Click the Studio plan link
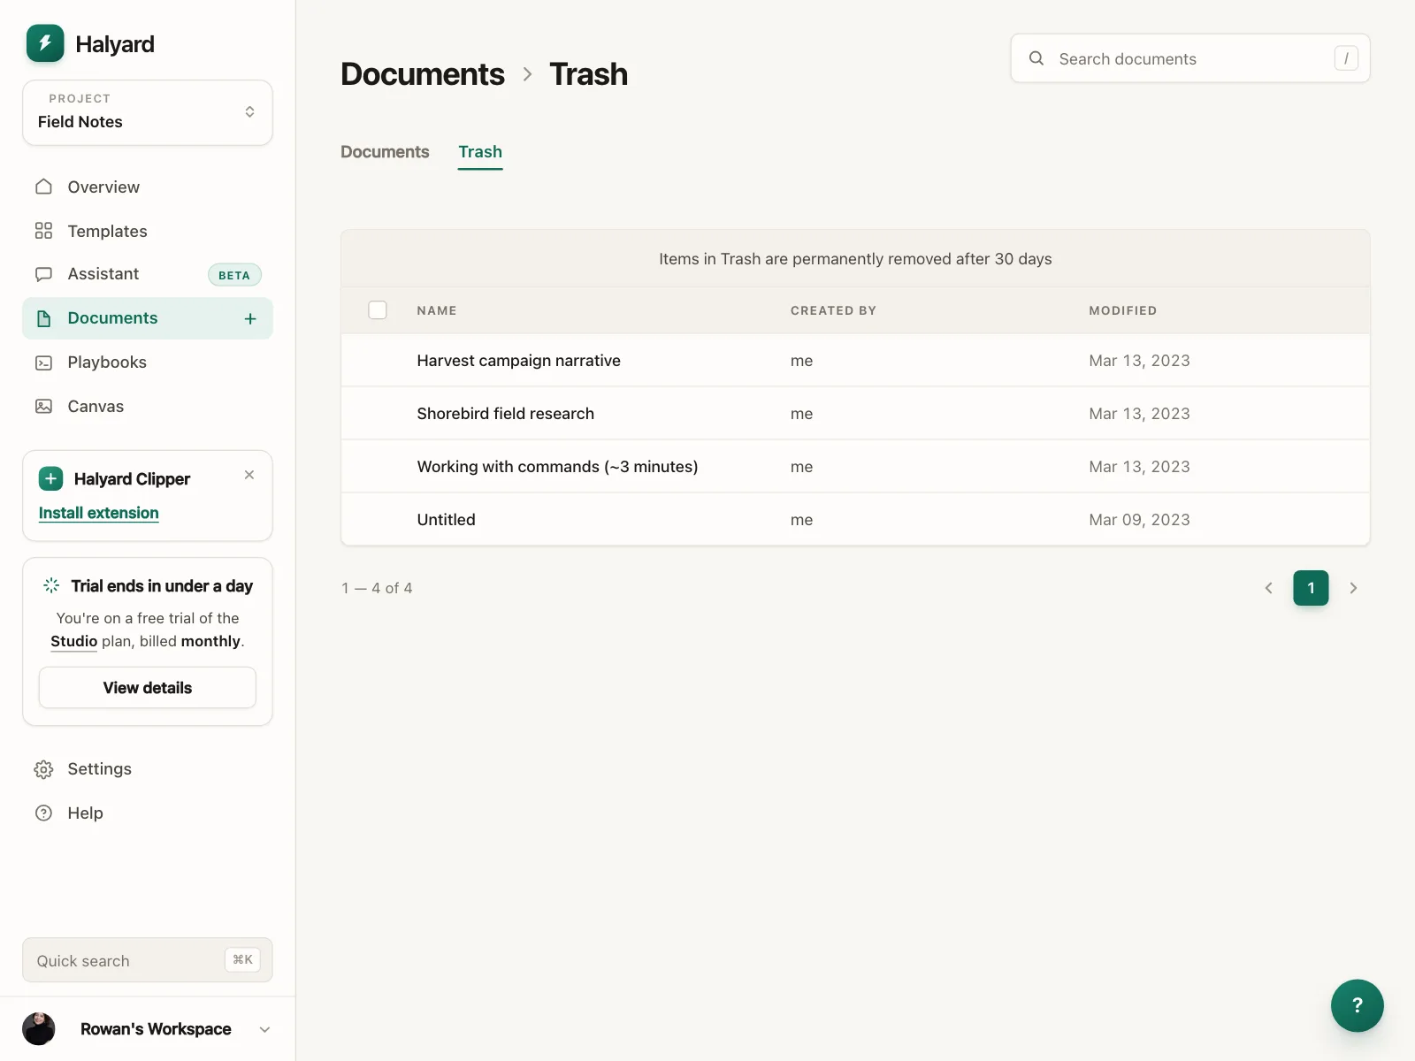This screenshot has width=1415, height=1061. (x=73, y=641)
